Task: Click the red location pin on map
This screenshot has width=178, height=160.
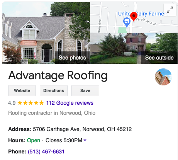Action: pyautogui.click(x=134, y=17)
